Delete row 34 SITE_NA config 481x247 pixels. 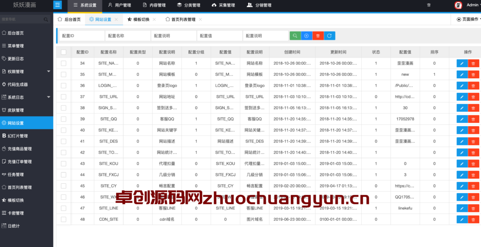coord(473,63)
